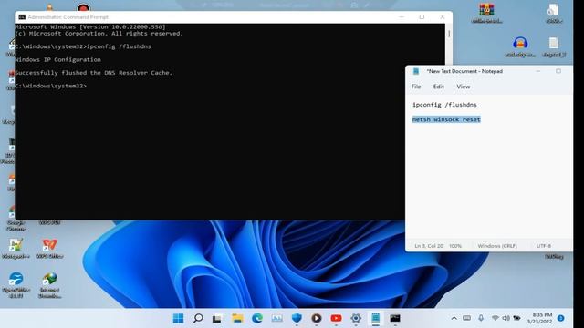Click the touch keyboard tray icon
Viewport: 584px width, 328px height.
(466, 318)
